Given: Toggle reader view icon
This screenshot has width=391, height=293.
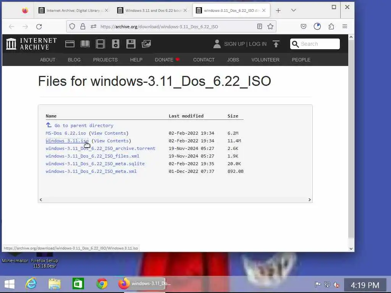Looking at the screenshot, I should 260,26.
